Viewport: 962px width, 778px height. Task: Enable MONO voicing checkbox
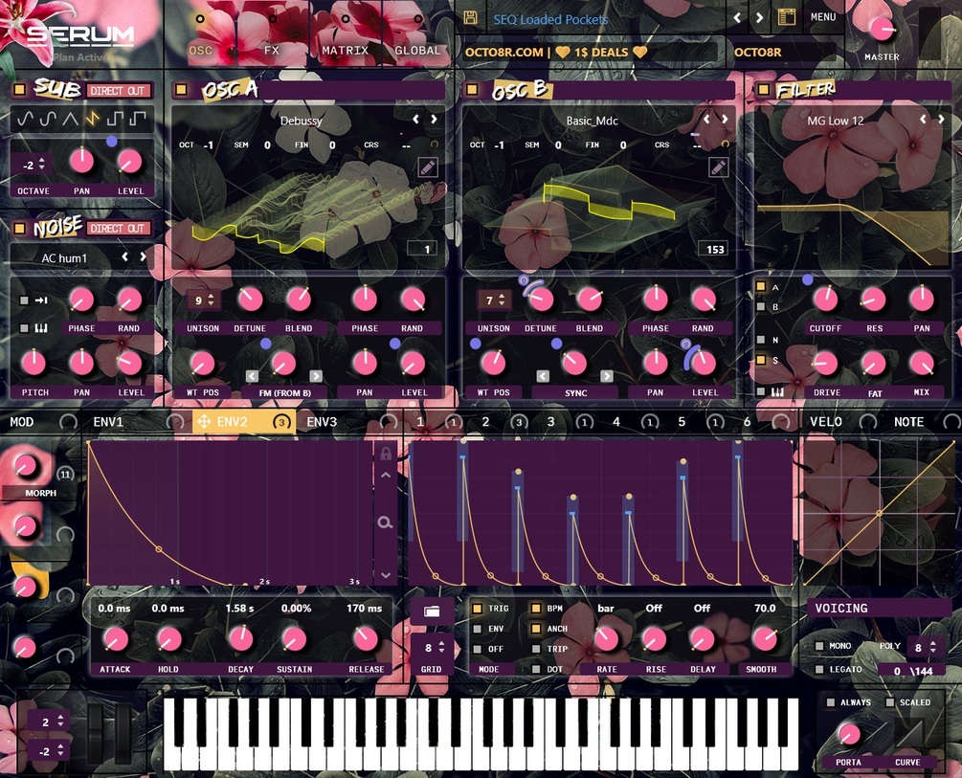(819, 646)
